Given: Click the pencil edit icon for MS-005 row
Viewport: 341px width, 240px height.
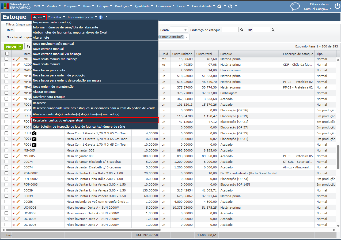Looking at the screenshot, I should (18, 150).
